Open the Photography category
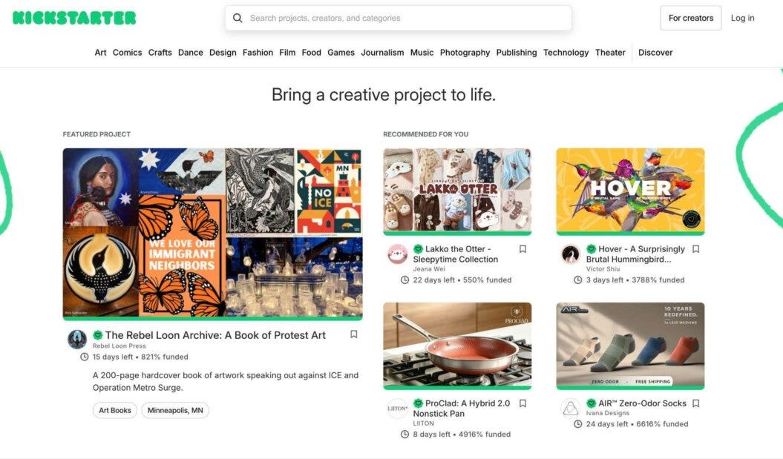783x459 pixels. (465, 53)
